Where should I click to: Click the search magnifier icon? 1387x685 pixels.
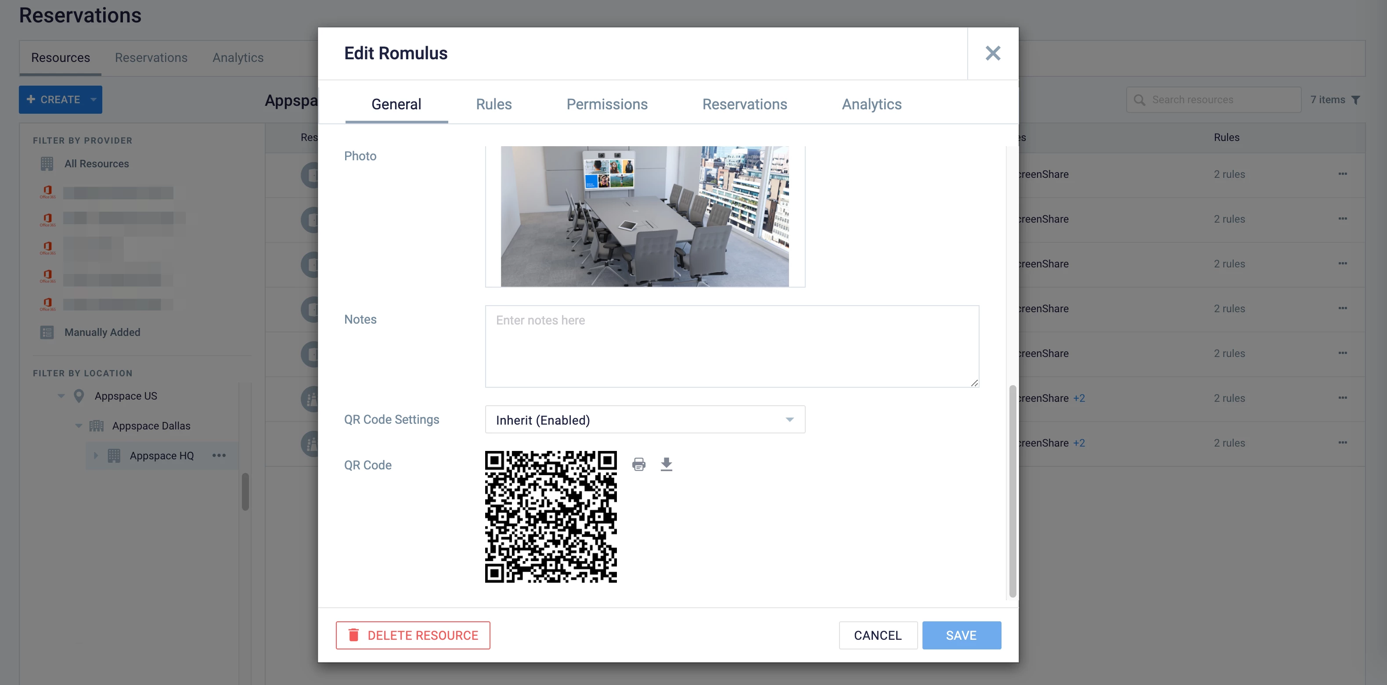(x=1139, y=100)
